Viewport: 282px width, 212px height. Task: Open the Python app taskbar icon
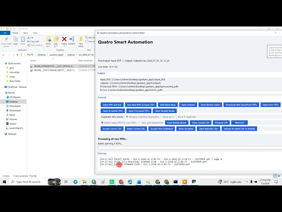pos(194,182)
